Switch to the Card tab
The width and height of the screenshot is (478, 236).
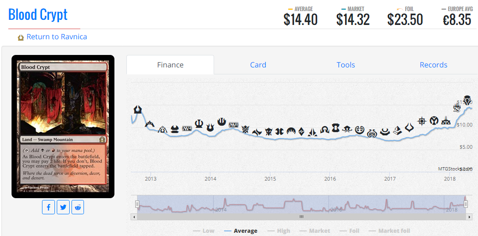[258, 65]
